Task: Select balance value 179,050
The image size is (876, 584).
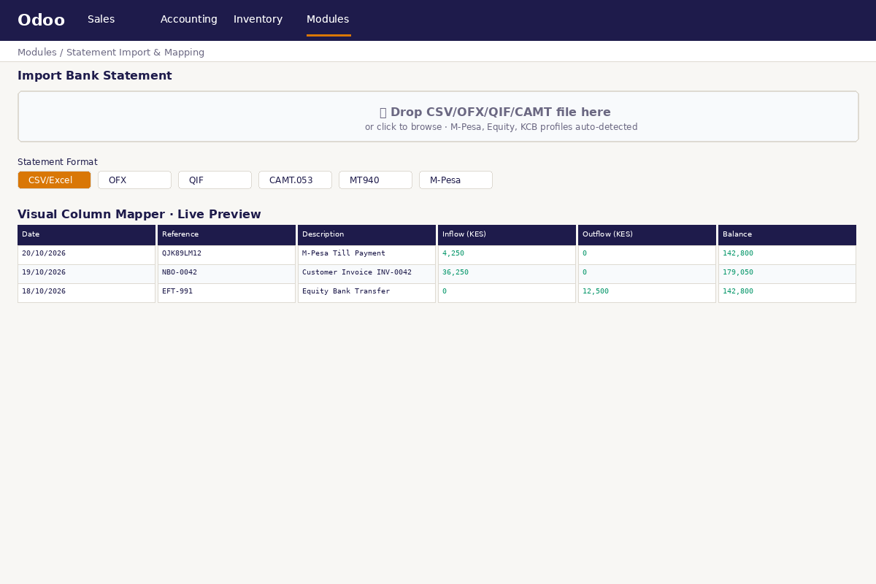Action: coord(787,274)
